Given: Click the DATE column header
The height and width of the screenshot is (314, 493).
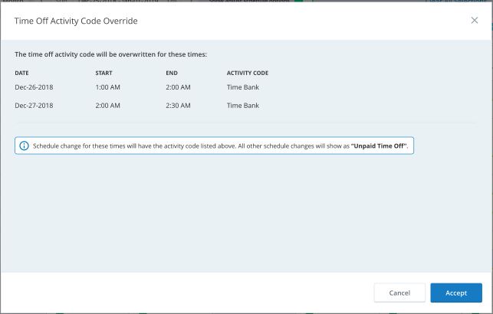Looking at the screenshot, I should coord(21,73).
